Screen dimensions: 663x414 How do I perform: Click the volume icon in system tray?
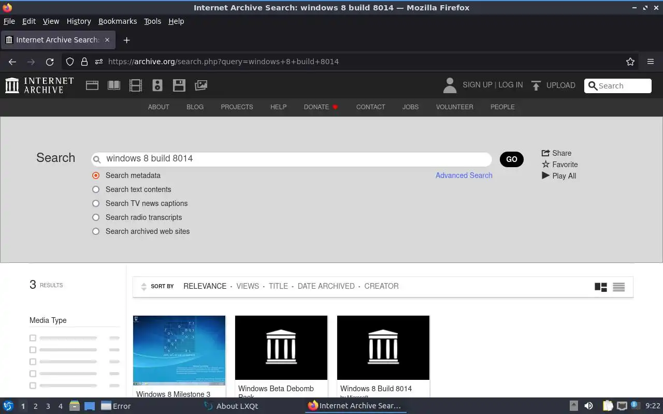point(588,406)
